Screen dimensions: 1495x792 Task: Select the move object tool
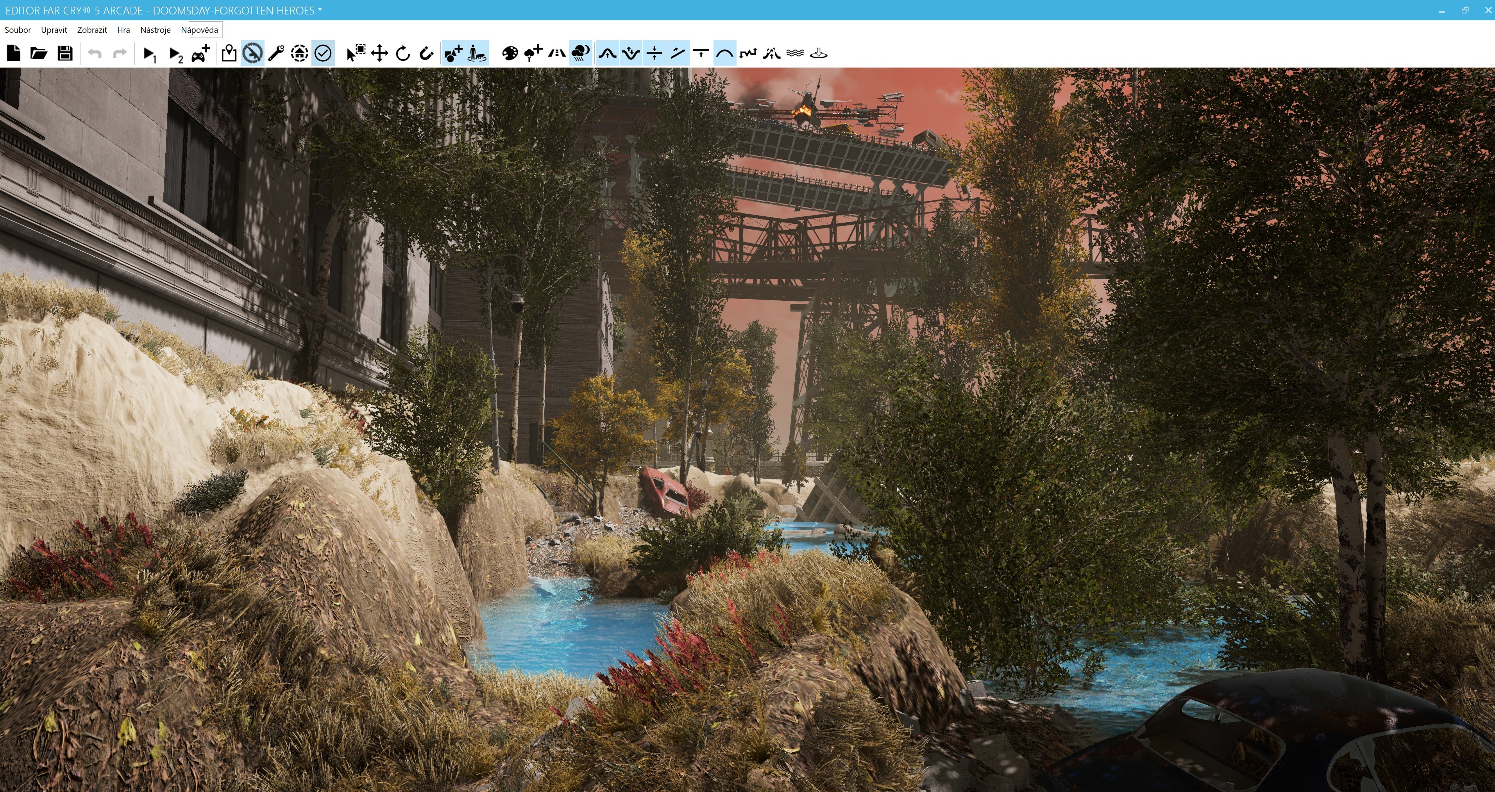click(379, 54)
